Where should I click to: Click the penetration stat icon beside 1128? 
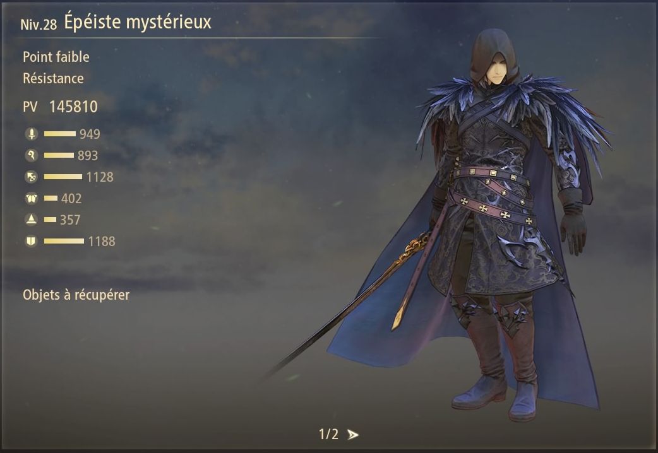31,177
